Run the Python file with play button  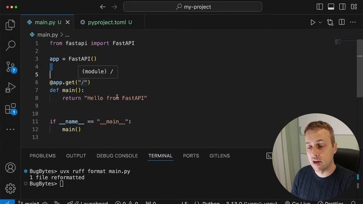pos(313,23)
